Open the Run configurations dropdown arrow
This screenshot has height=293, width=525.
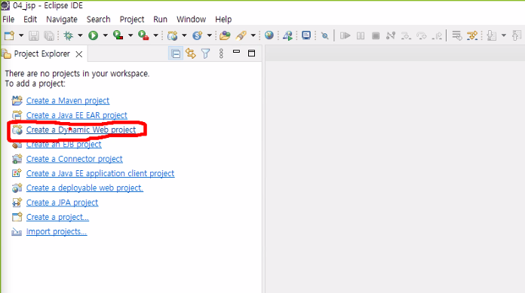(x=105, y=35)
